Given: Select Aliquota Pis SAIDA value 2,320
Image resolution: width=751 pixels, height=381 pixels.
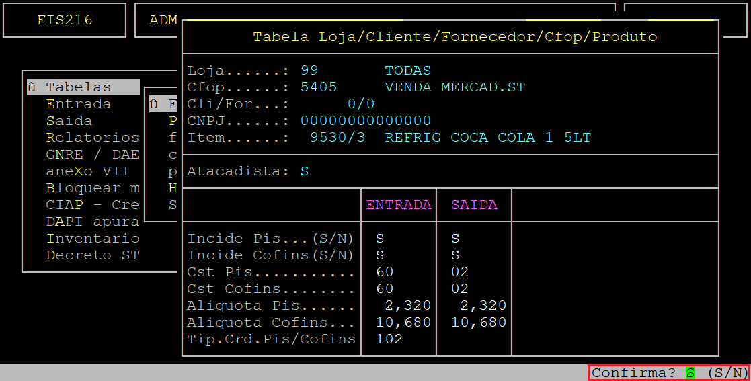Looking at the screenshot, I should [x=483, y=306].
